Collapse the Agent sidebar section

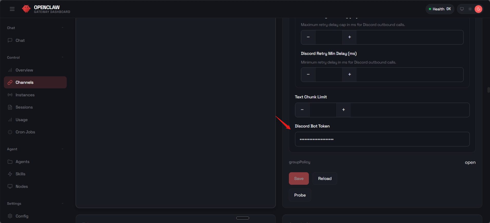click(62, 149)
